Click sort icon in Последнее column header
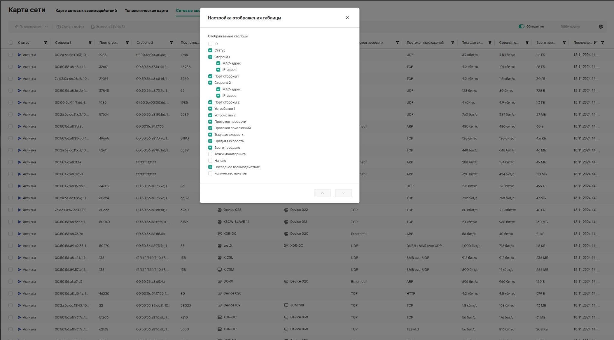 coord(596,42)
